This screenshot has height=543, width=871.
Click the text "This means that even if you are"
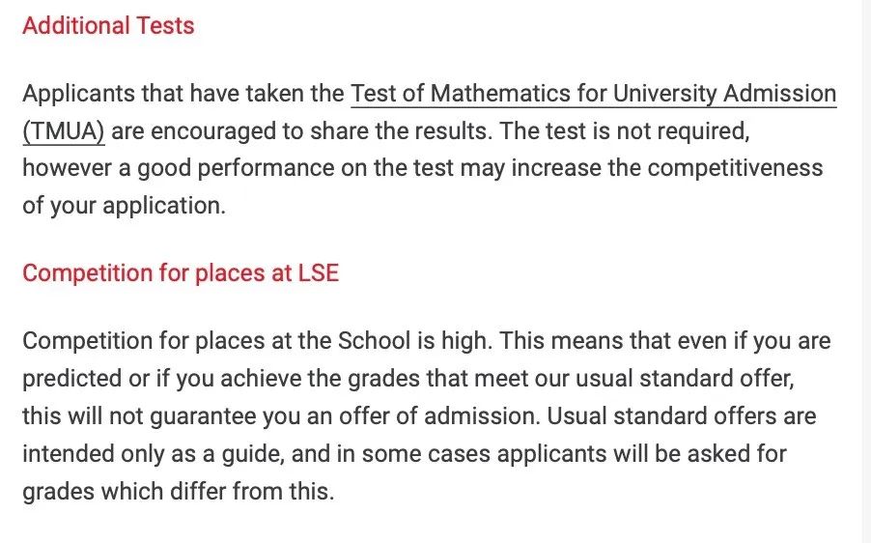tap(666, 341)
